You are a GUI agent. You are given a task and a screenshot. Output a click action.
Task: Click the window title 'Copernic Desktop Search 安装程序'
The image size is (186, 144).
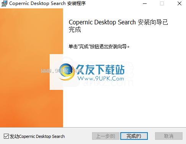pyautogui.click(x=47, y=3)
